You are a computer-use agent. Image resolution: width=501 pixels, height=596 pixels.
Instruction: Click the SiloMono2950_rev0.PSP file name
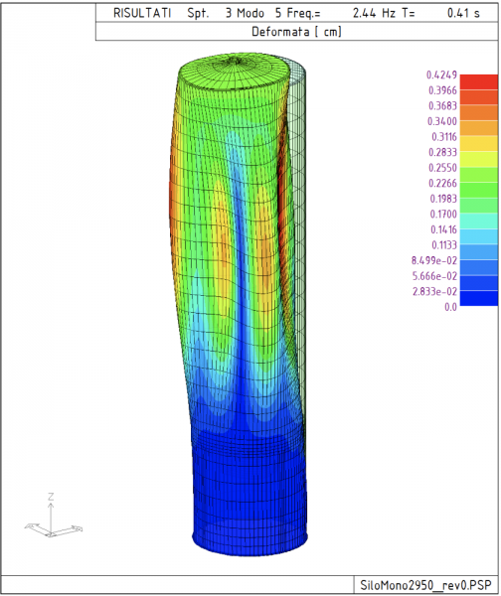pyautogui.click(x=425, y=585)
